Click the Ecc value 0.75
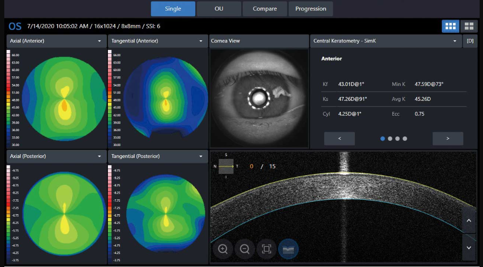This screenshot has height=267, width=483. [x=420, y=114]
